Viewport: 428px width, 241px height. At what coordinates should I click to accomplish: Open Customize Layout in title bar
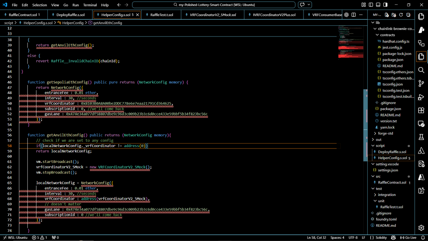[x=364, y=5]
